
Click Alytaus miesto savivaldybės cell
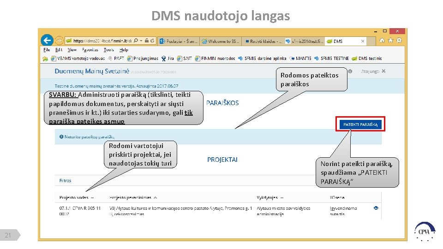283,211
